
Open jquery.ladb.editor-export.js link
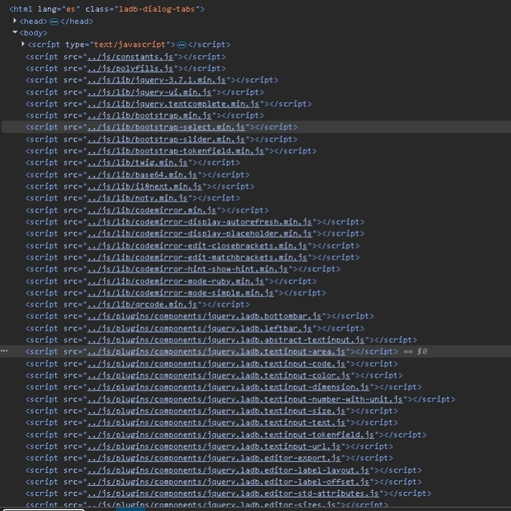click(213, 458)
